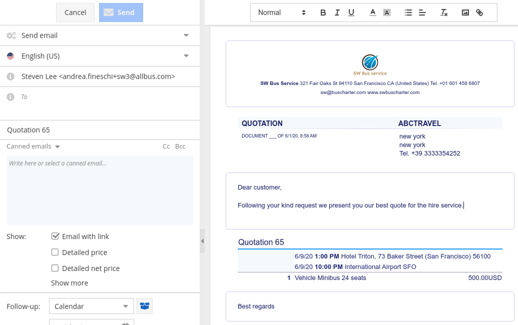The image size is (518, 325).
Task: Uncheck the Email with link checkbox
Action: [56, 236]
